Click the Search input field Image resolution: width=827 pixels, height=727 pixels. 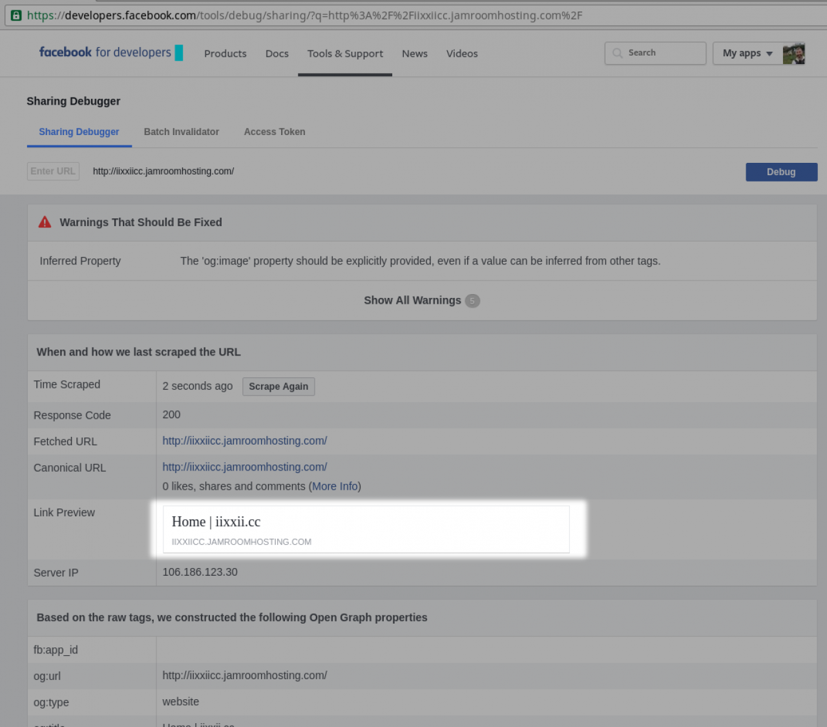pos(656,53)
